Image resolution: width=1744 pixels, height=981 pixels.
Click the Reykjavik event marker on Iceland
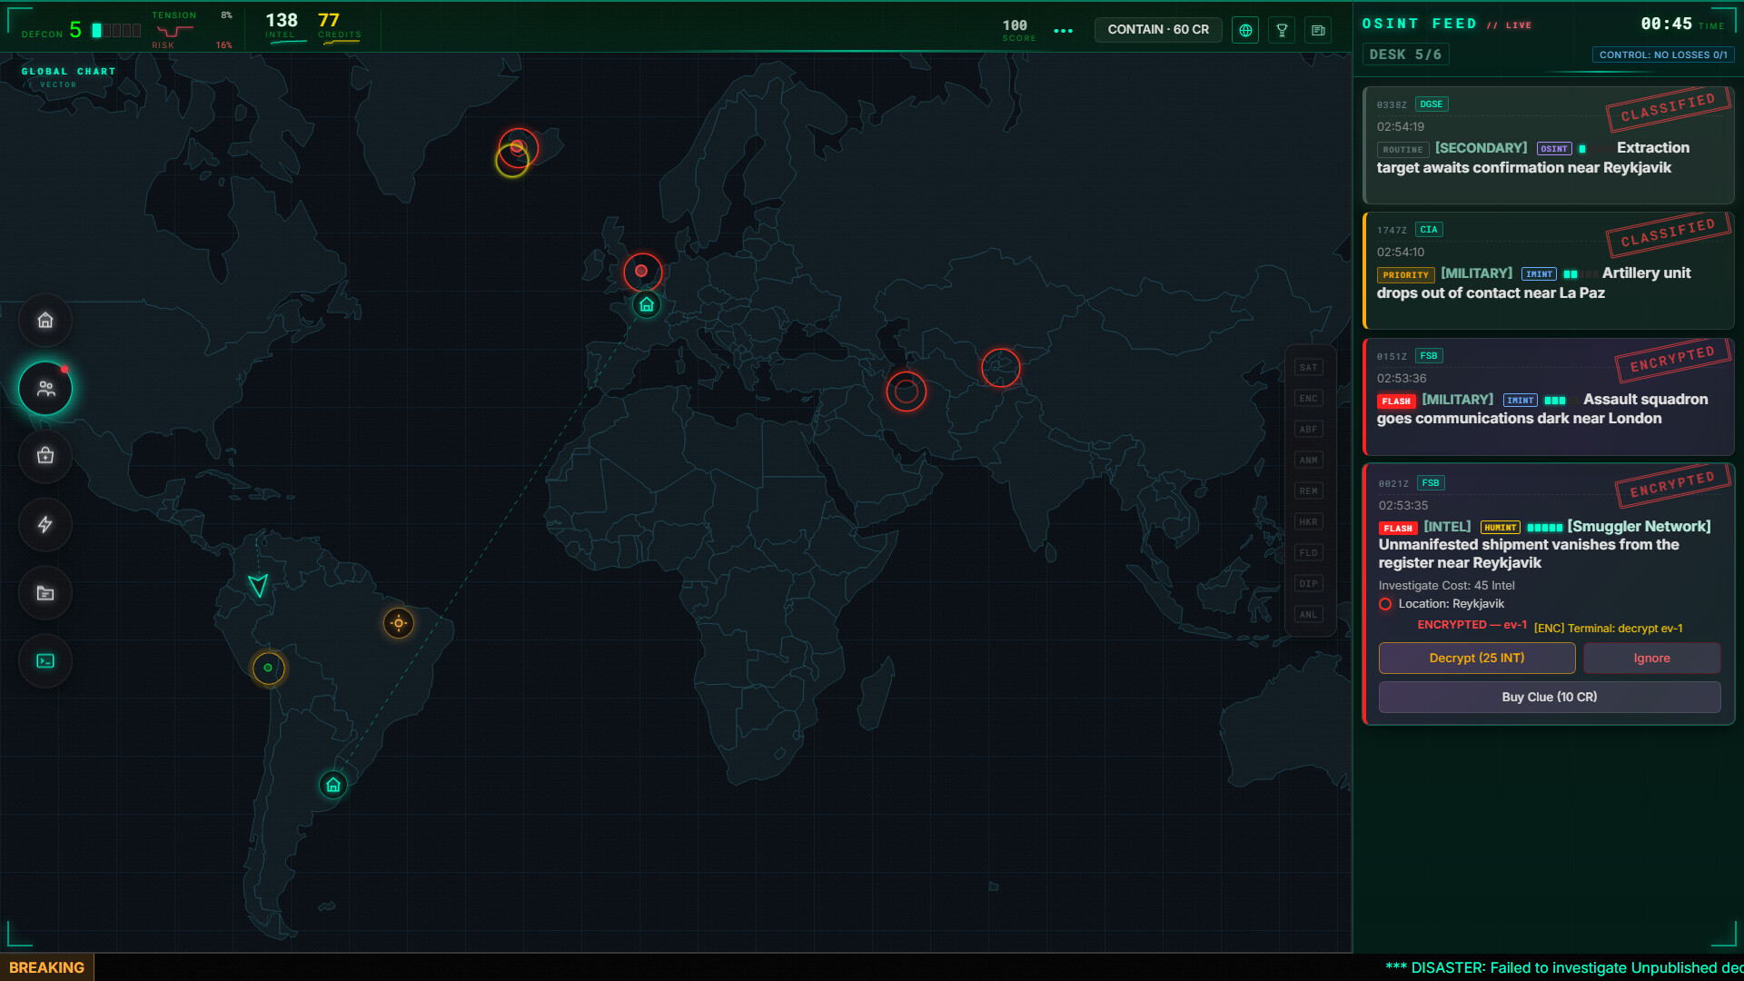(x=518, y=148)
